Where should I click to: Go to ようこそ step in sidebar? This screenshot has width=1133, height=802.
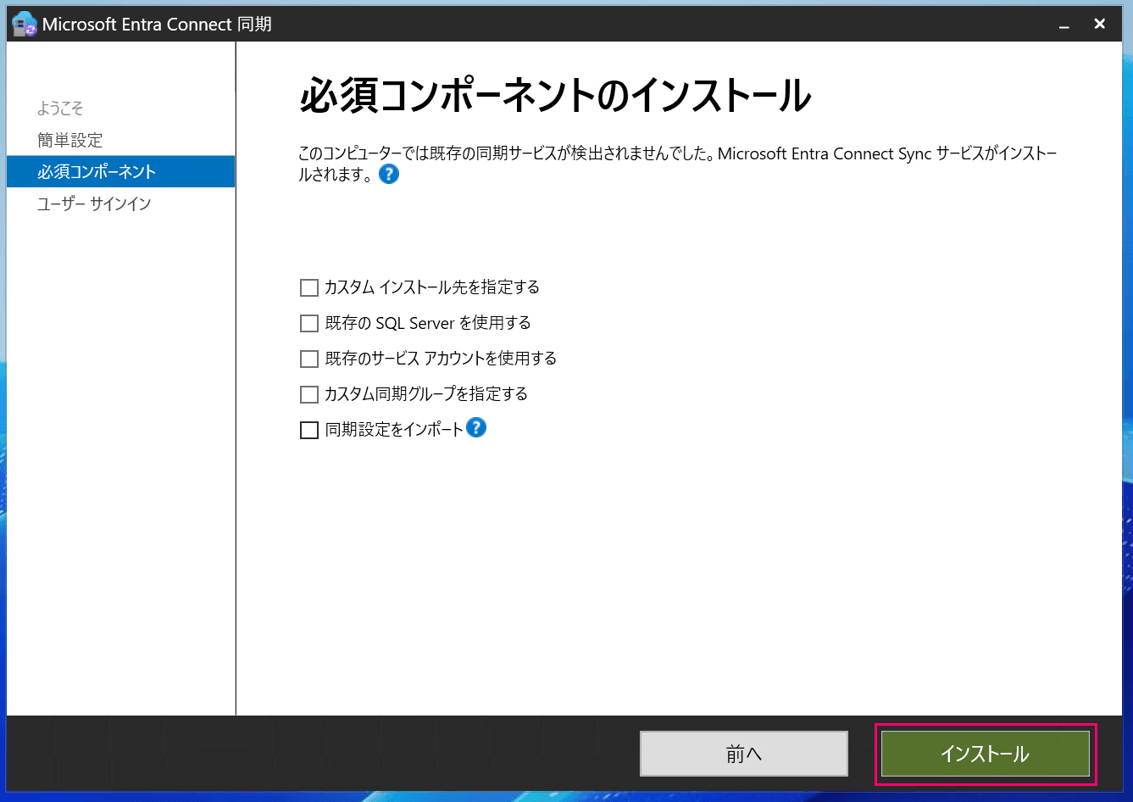[x=60, y=108]
